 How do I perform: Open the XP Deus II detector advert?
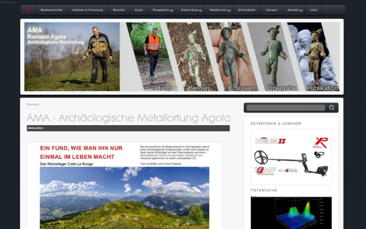pyautogui.click(x=291, y=157)
